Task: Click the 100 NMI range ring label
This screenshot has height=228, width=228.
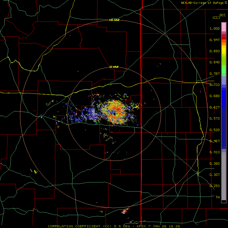Action: coord(114,20)
